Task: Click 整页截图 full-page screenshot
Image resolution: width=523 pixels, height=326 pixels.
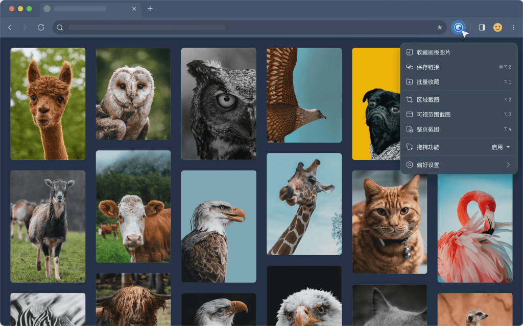Action: coord(427,129)
